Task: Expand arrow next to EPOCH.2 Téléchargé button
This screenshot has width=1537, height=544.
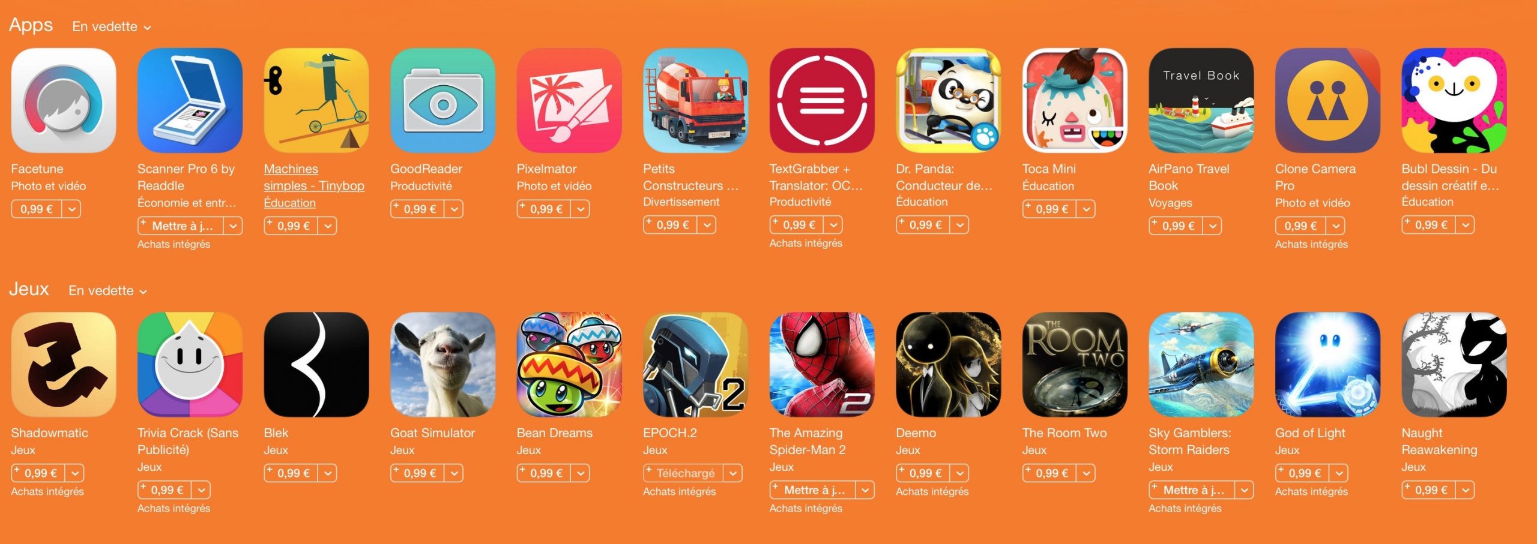Action: point(733,473)
